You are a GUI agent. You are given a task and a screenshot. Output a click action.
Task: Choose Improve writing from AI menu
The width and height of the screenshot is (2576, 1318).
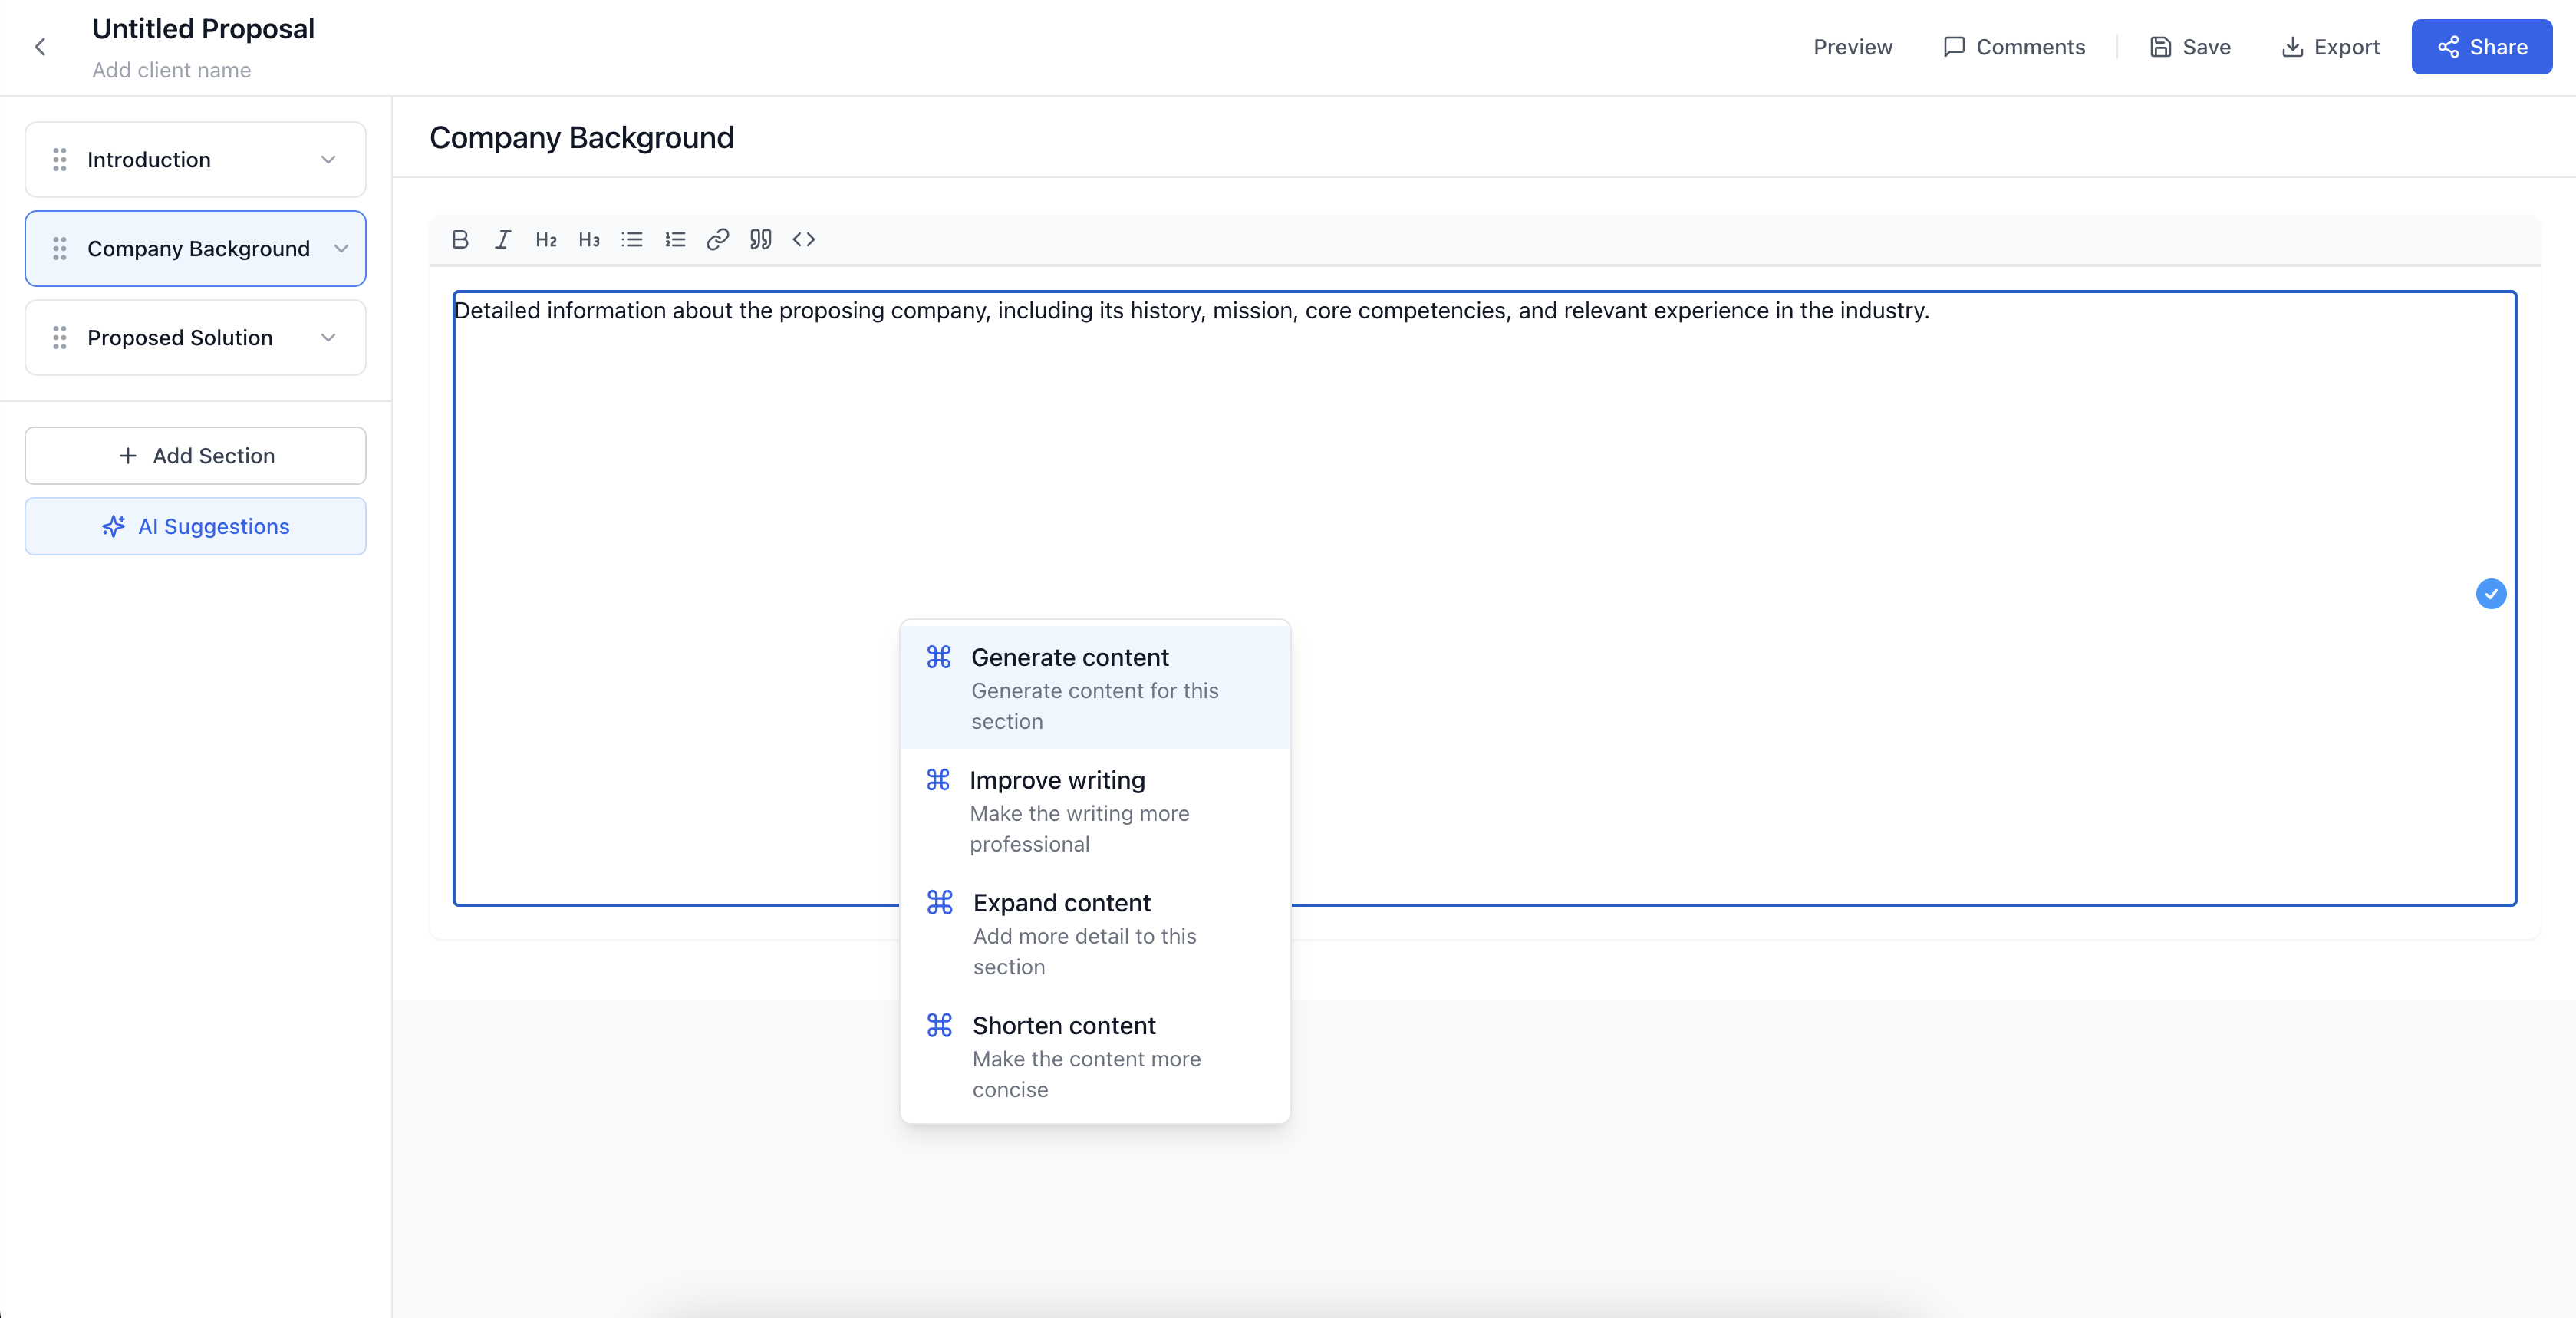(x=1094, y=810)
